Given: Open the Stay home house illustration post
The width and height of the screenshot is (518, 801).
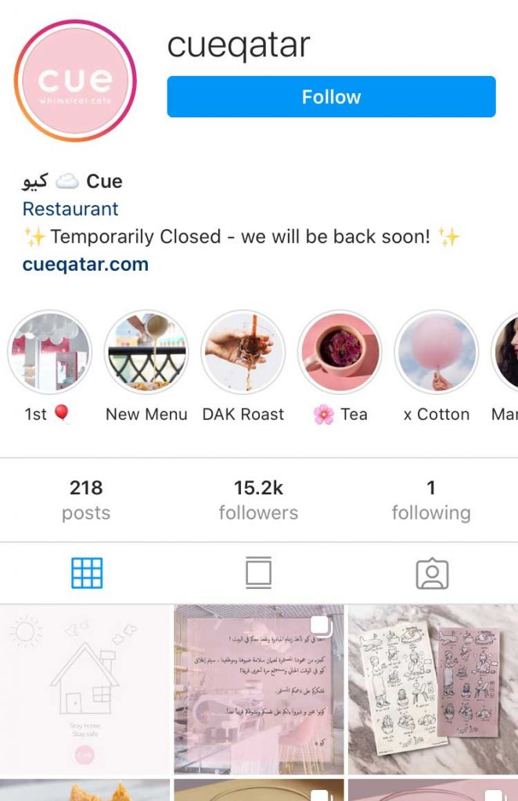Looking at the screenshot, I should coord(85,690).
